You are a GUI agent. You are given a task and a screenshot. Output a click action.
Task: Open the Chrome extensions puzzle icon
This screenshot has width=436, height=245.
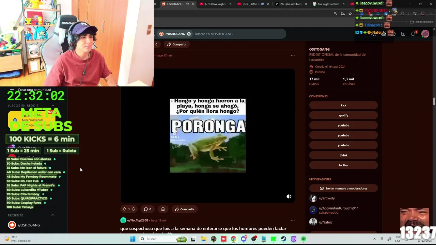pos(403,14)
